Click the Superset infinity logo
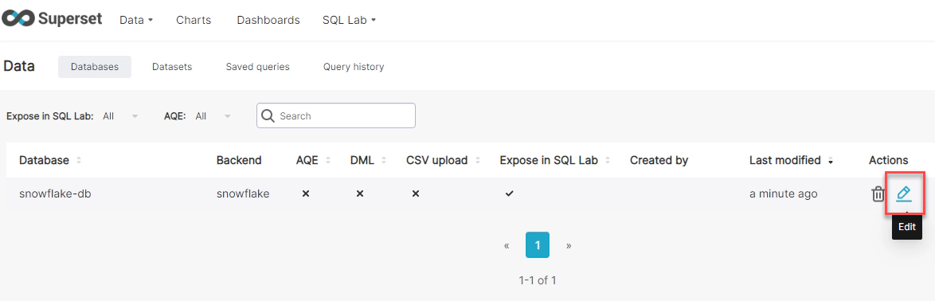 [x=17, y=19]
